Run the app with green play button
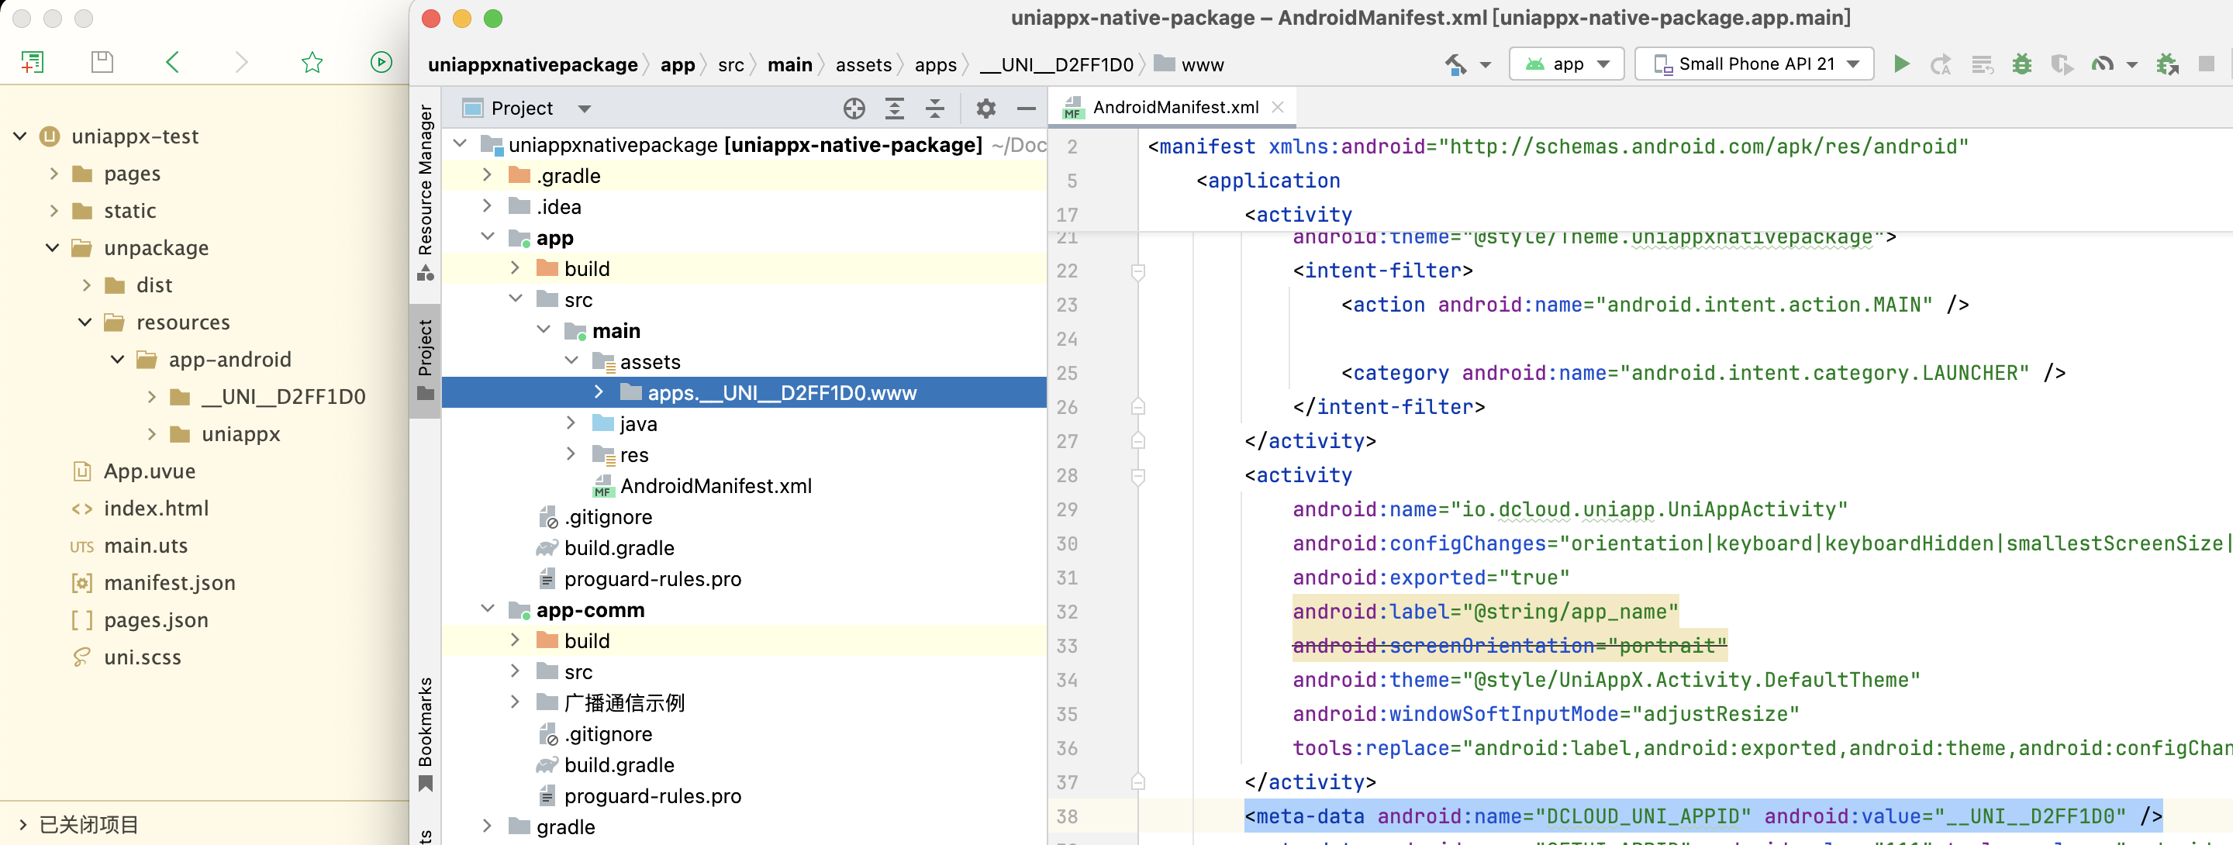Viewport: 2233px width, 845px height. 1901,64
